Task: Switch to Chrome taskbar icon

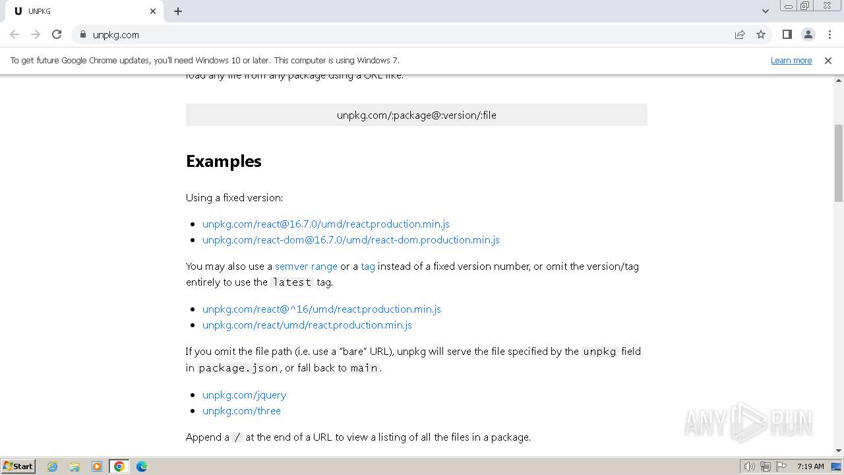Action: coord(119,466)
